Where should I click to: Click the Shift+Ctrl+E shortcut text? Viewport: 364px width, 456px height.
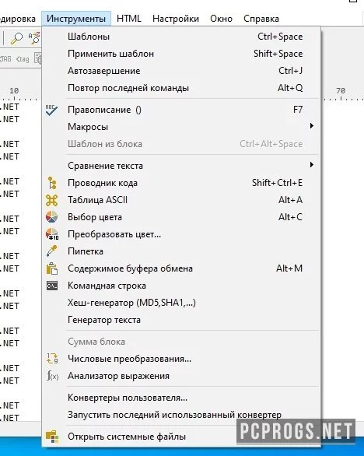[277, 183]
